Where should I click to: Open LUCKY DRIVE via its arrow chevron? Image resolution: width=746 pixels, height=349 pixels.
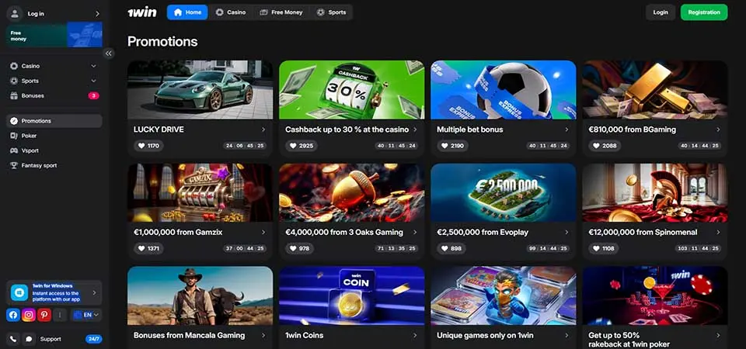[x=263, y=130]
